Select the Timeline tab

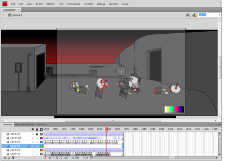pos(7,124)
